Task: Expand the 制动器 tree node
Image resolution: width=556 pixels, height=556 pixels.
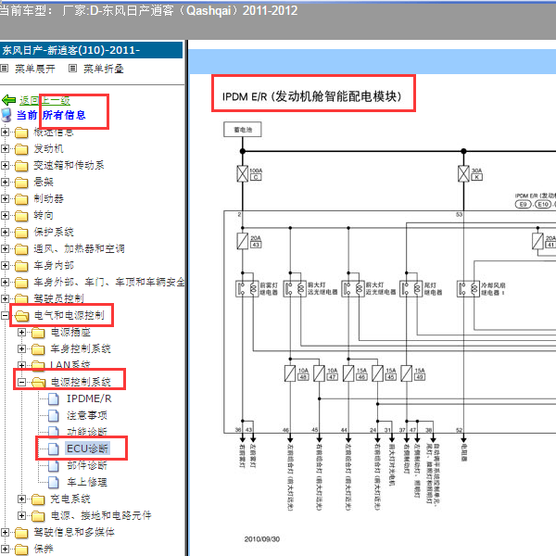Action: 5,198
